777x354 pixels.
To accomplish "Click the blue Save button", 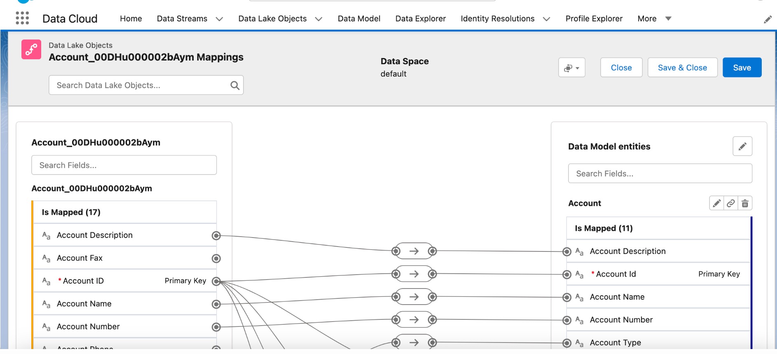I will pos(742,68).
